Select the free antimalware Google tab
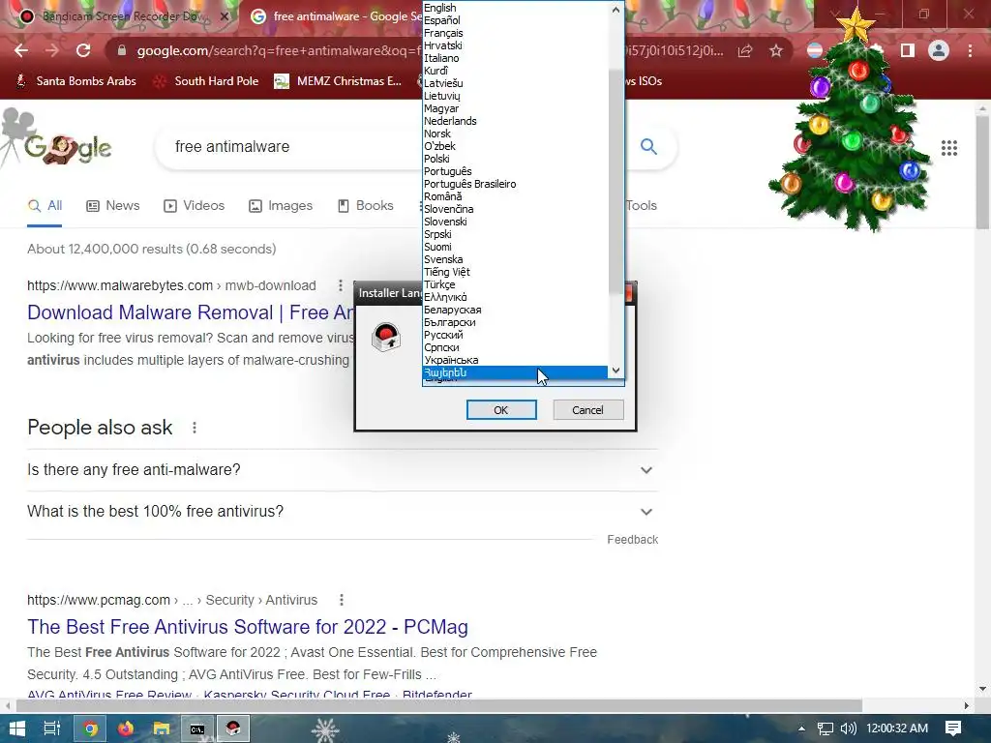The image size is (991, 743). [335, 16]
